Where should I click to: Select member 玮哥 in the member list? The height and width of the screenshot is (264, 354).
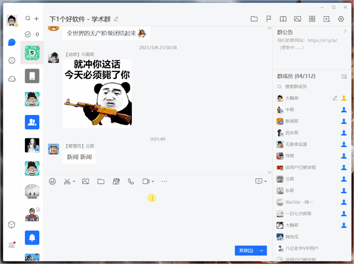point(312,156)
